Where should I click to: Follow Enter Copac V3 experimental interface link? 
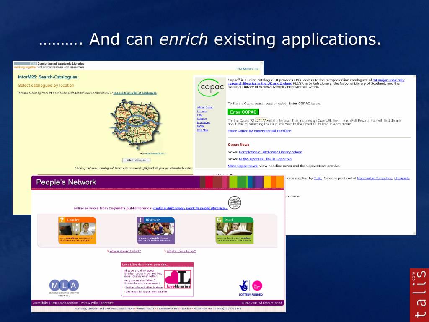tap(260, 131)
